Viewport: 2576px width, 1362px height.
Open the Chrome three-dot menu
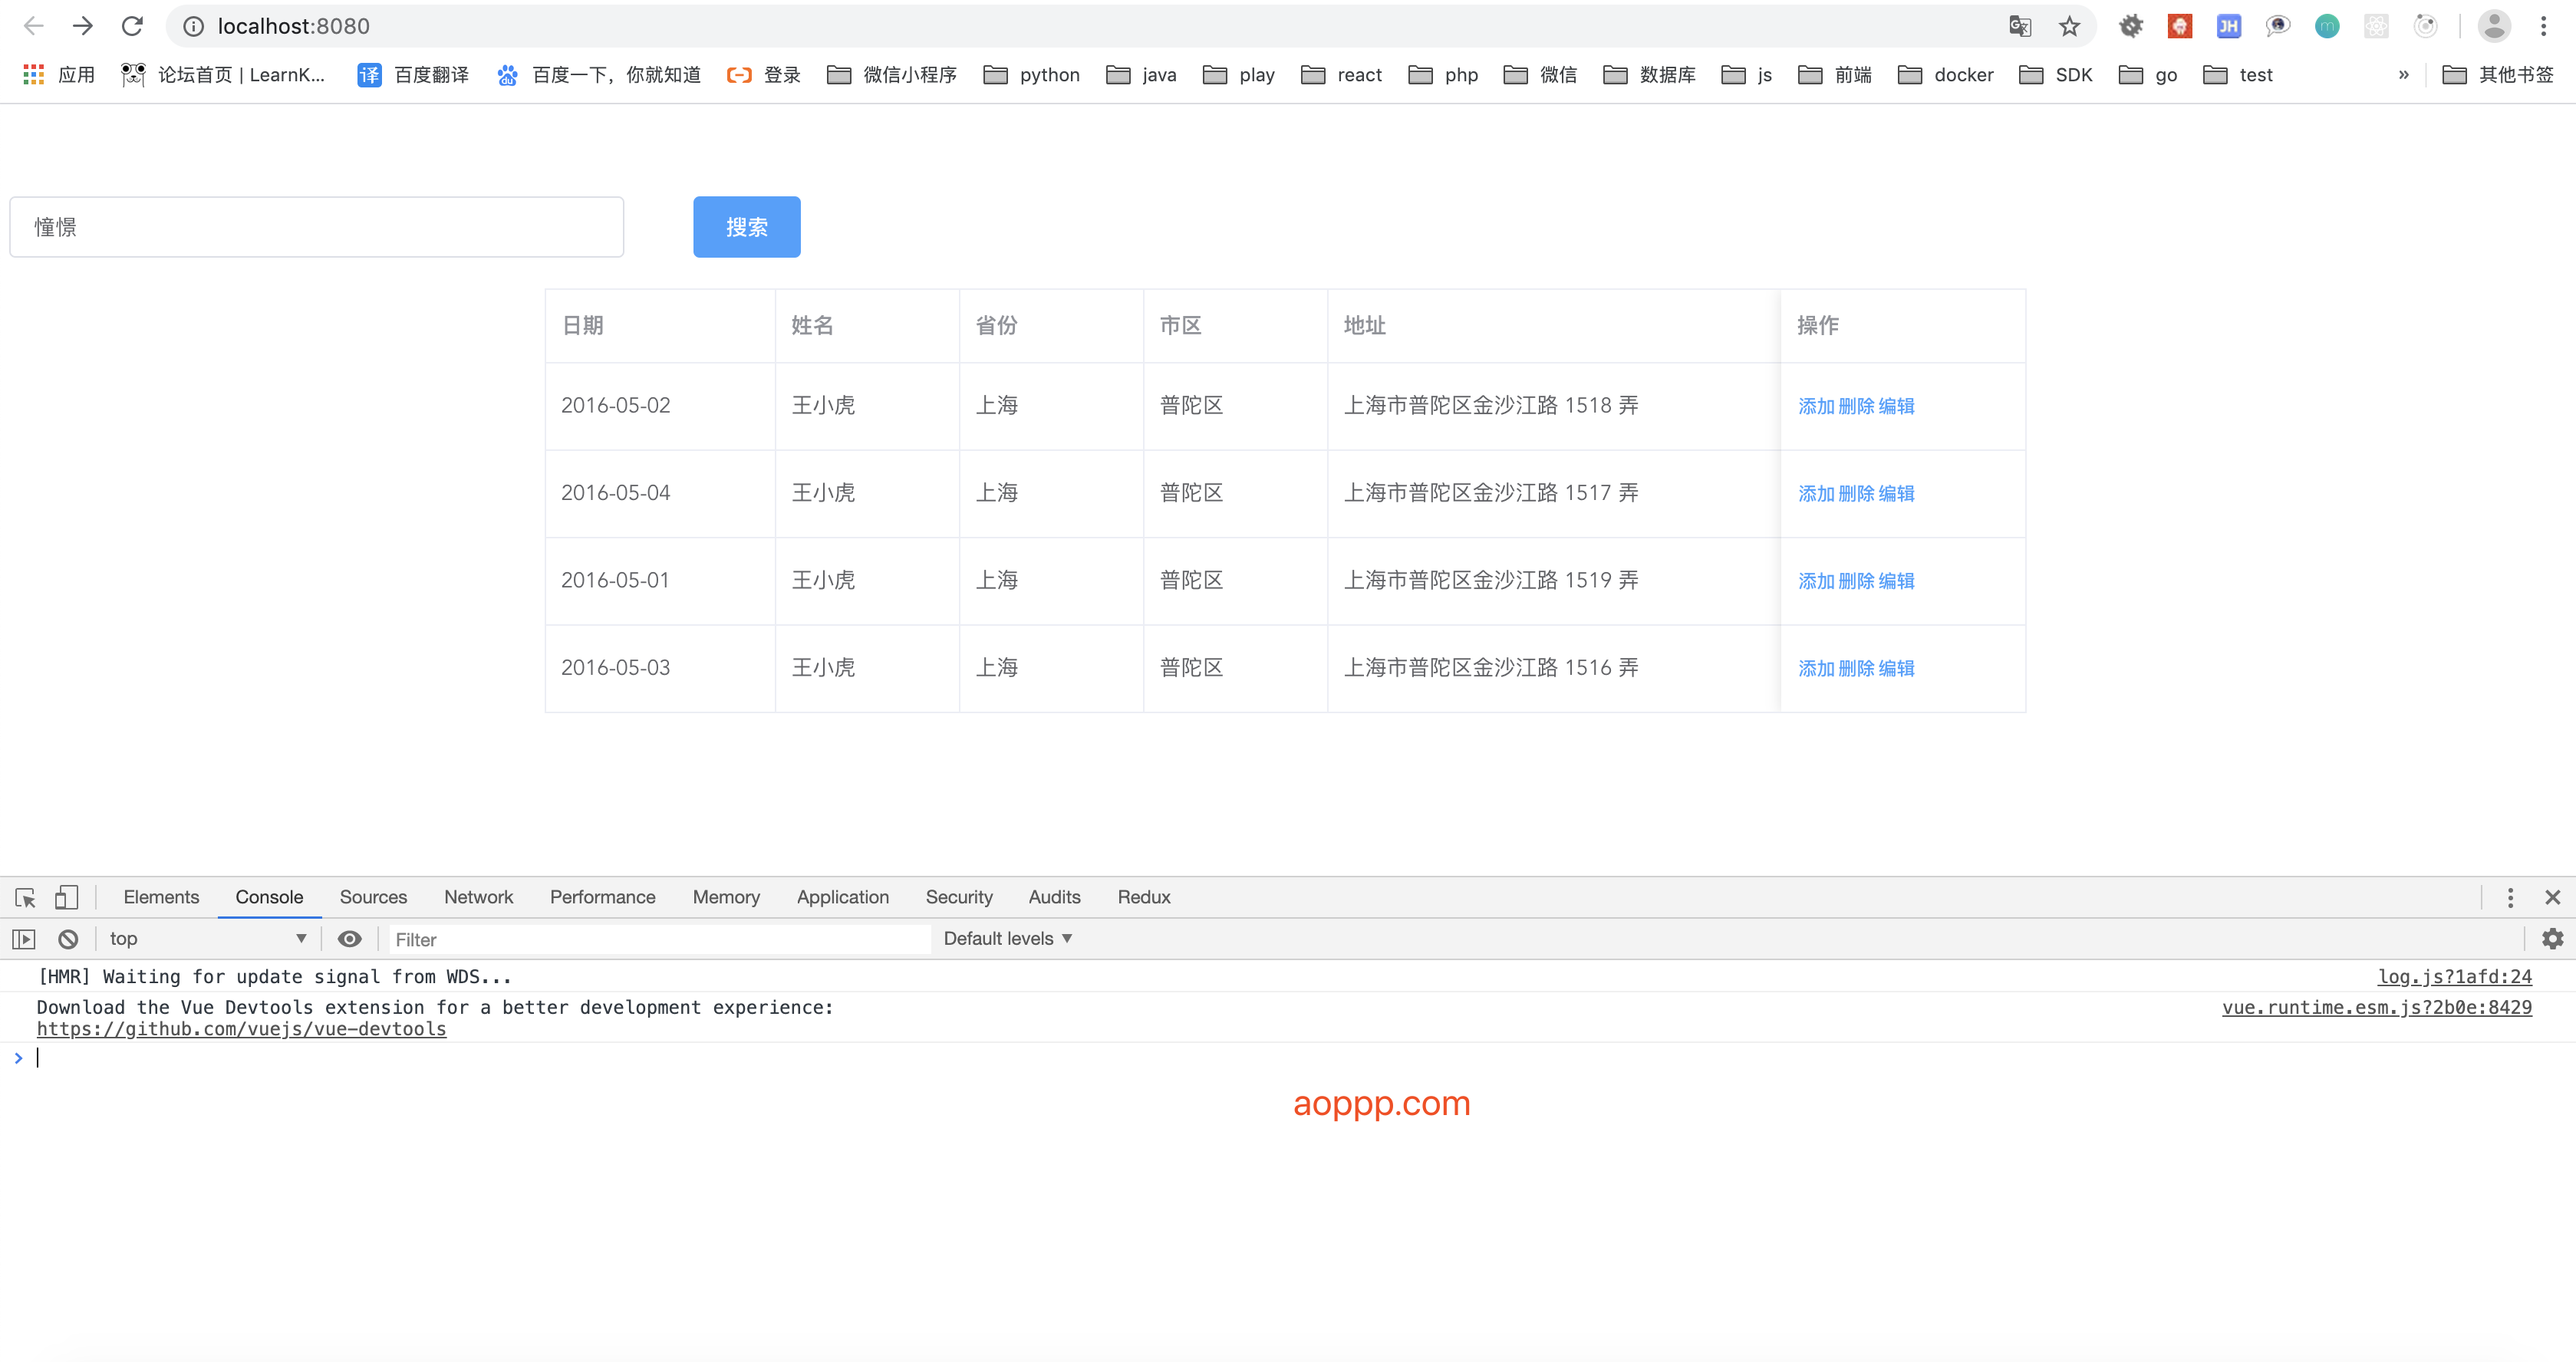click(2543, 26)
